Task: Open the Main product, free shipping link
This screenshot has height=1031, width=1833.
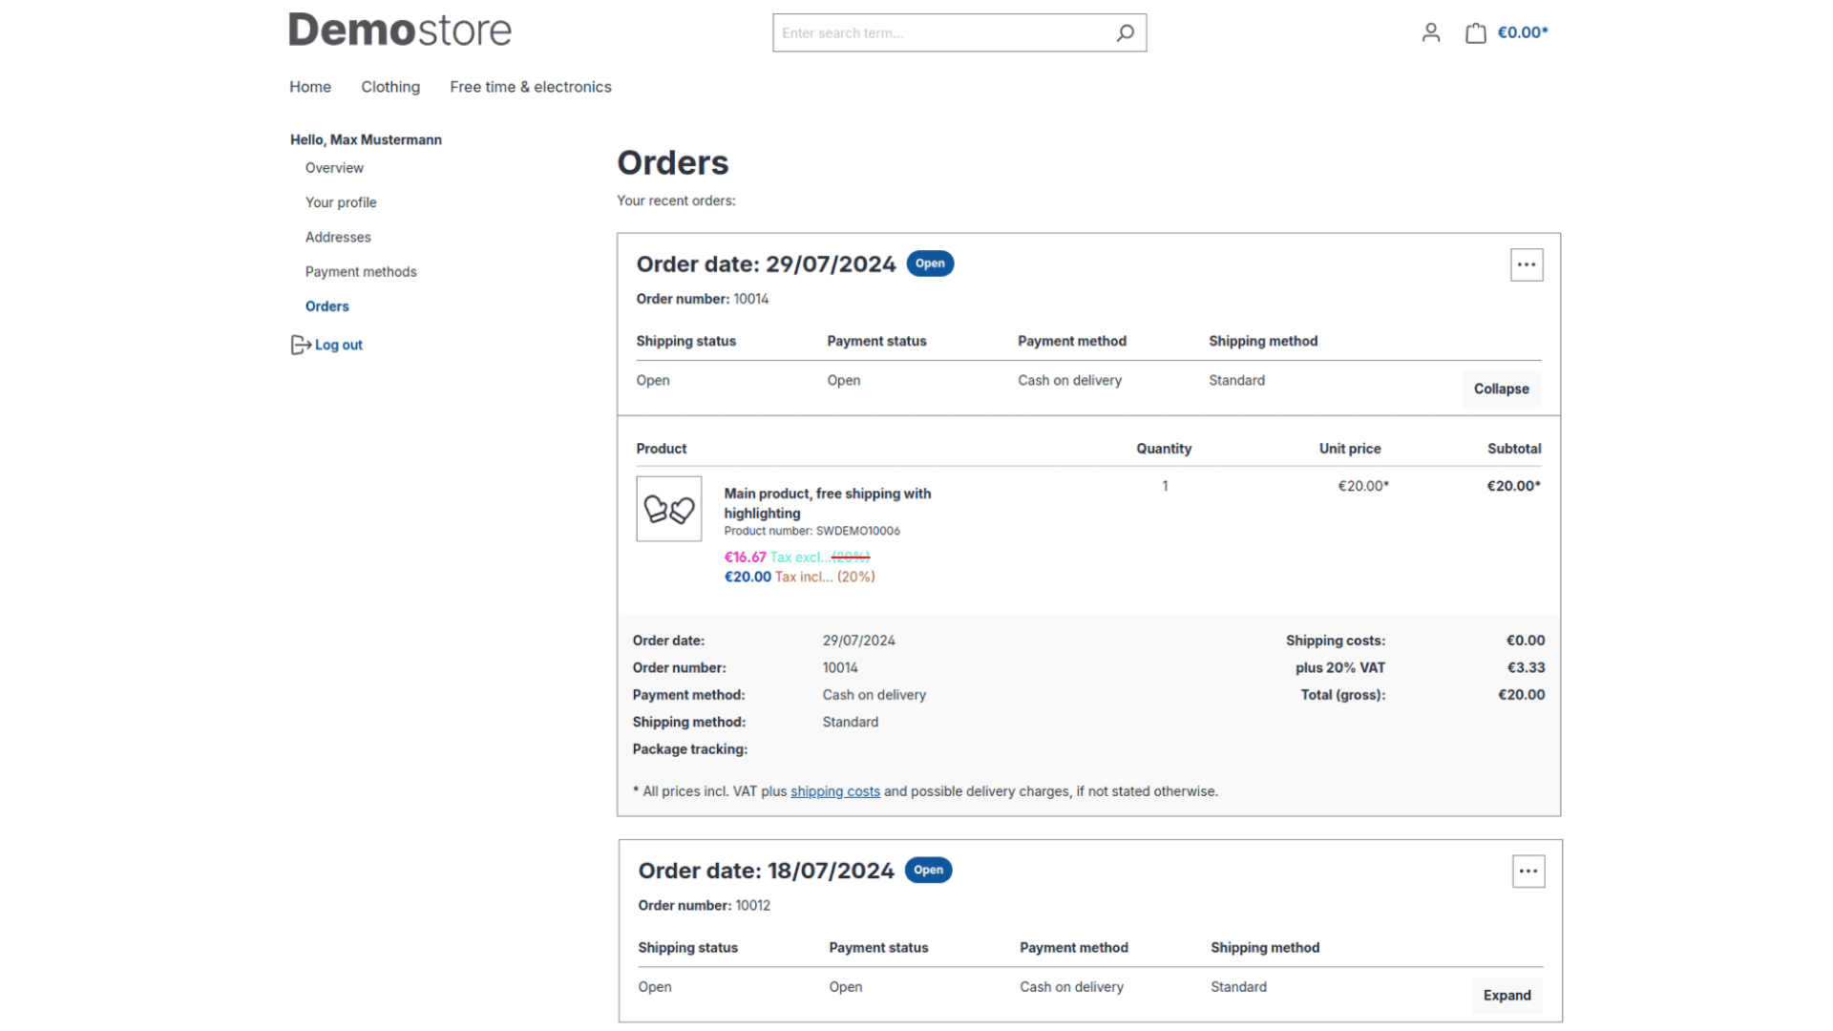Action: [828, 503]
